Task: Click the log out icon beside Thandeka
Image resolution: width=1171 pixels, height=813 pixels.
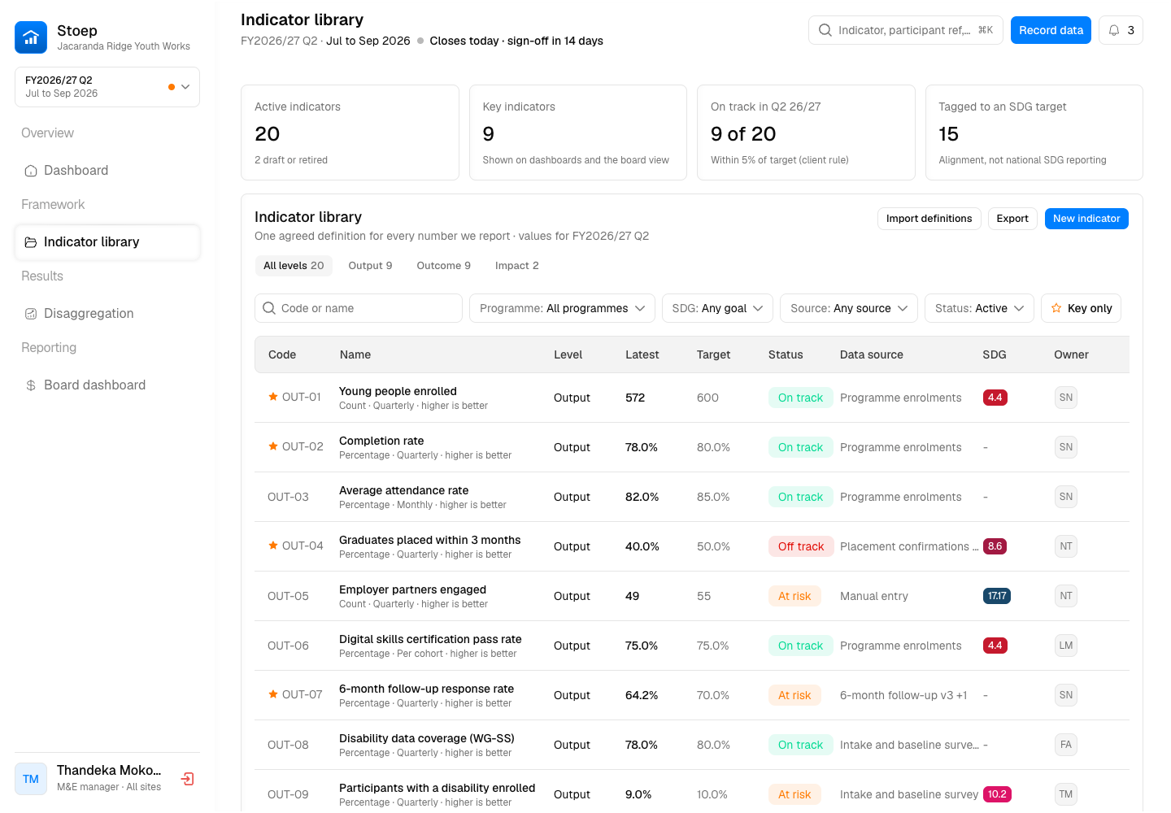Action: point(187,779)
